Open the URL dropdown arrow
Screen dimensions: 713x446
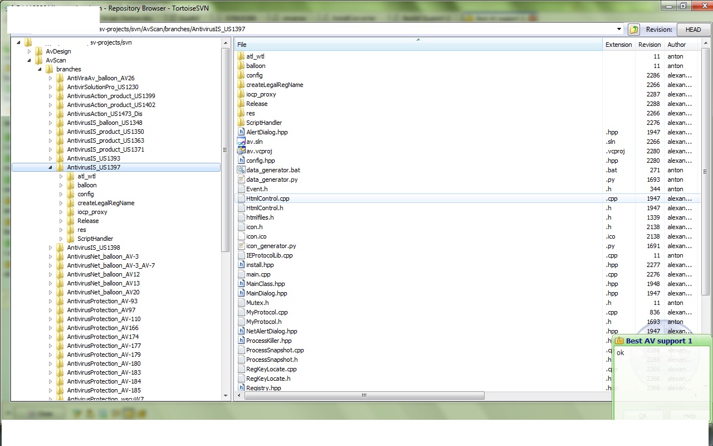coord(619,29)
